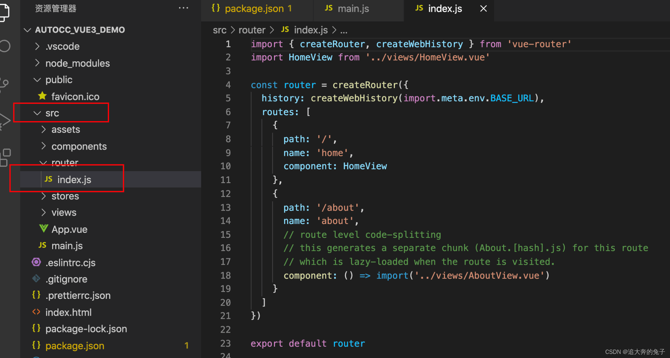The width and height of the screenshot is (670, 358).
Task: Open .gitignore file
Action: 66,279
